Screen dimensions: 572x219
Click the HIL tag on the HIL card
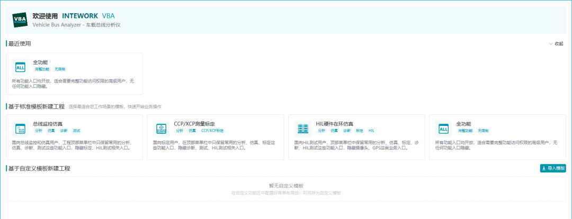coord(371,131)
